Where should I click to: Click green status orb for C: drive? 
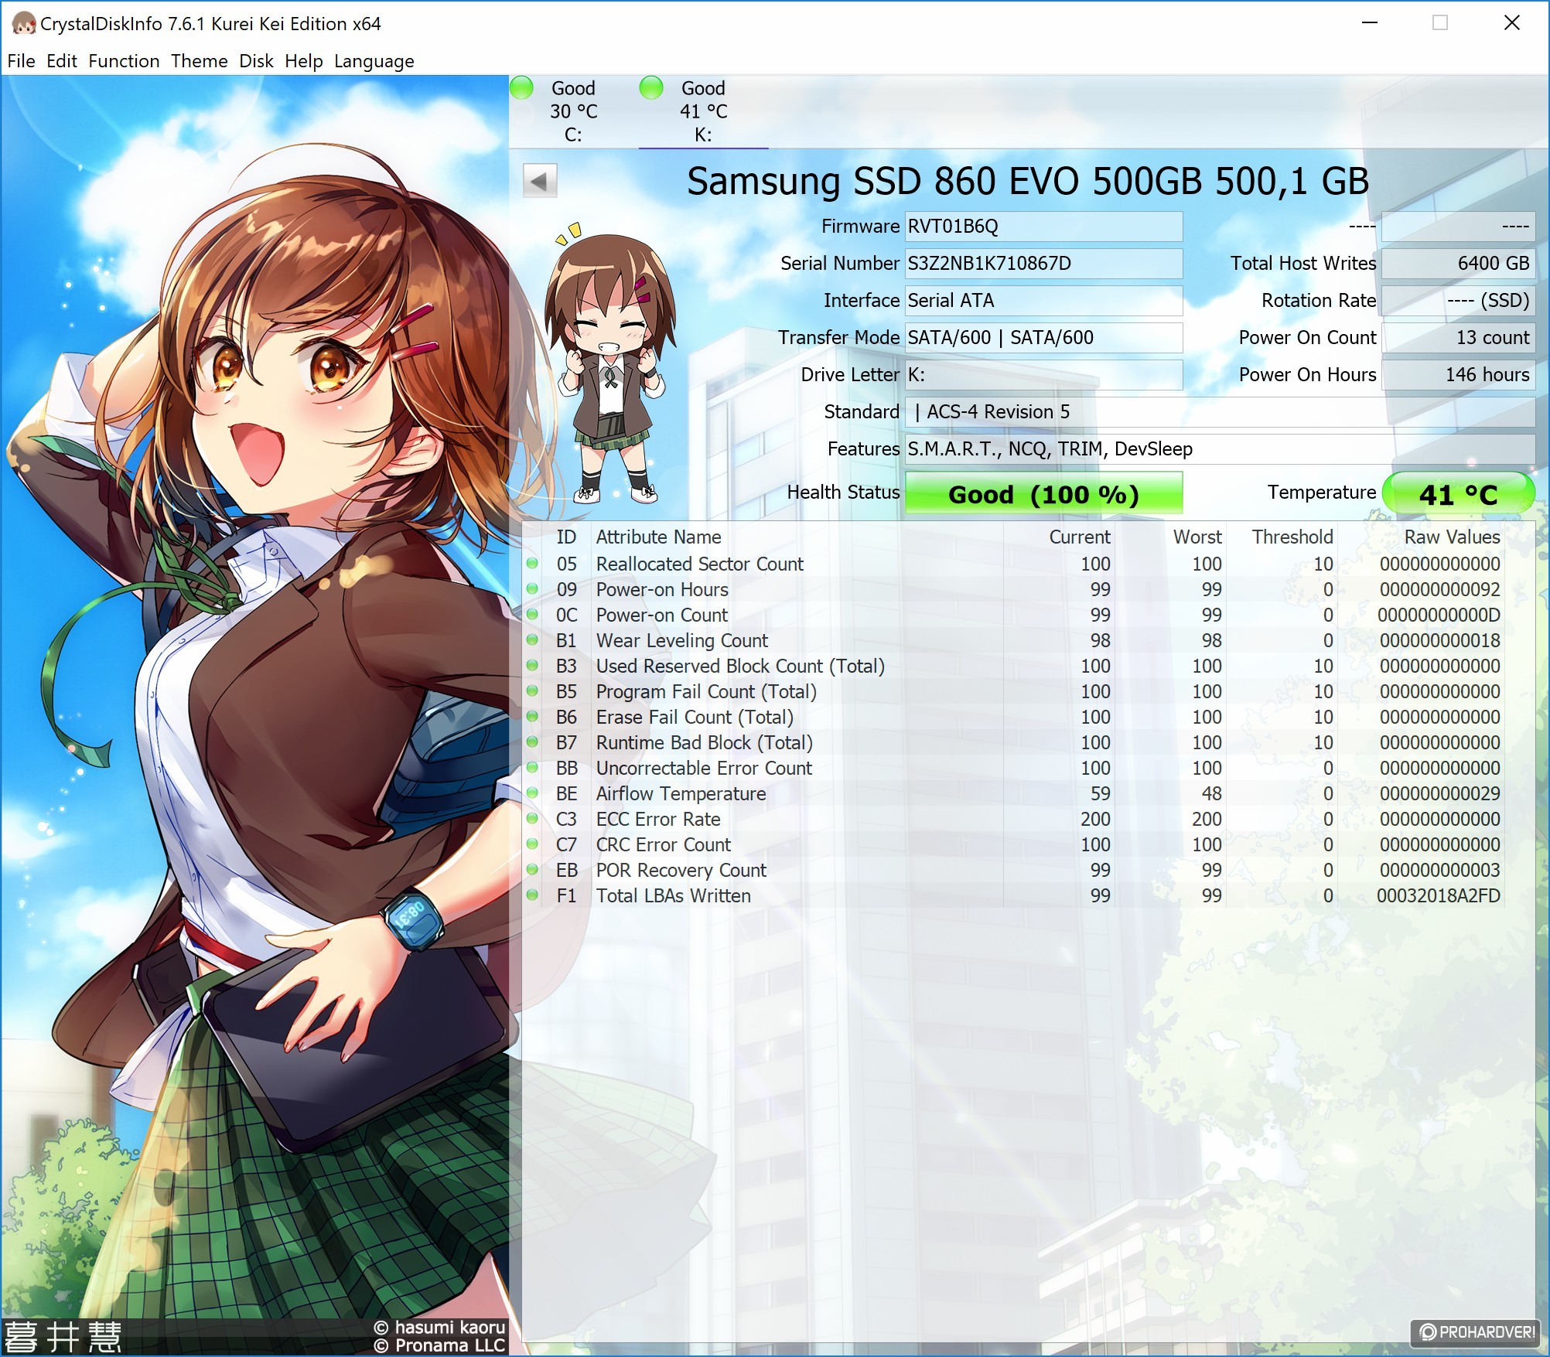[522, 87]
